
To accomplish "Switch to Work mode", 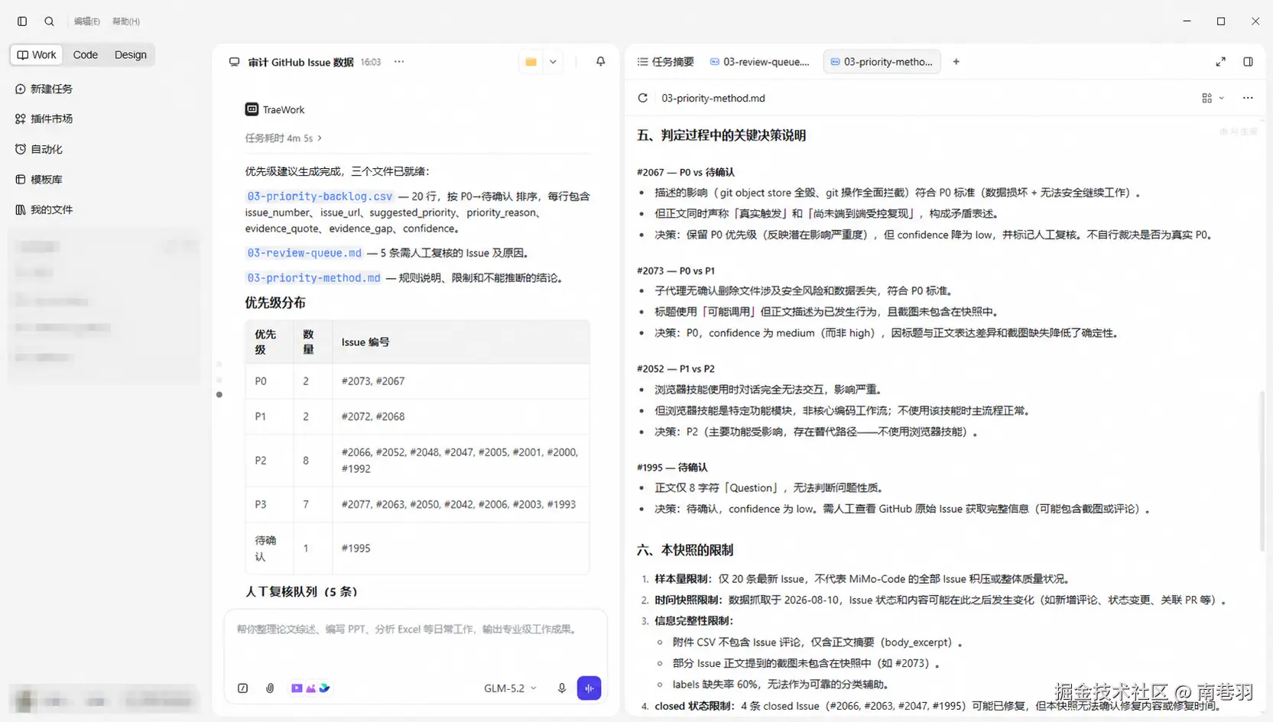I will tap(37, 55).
